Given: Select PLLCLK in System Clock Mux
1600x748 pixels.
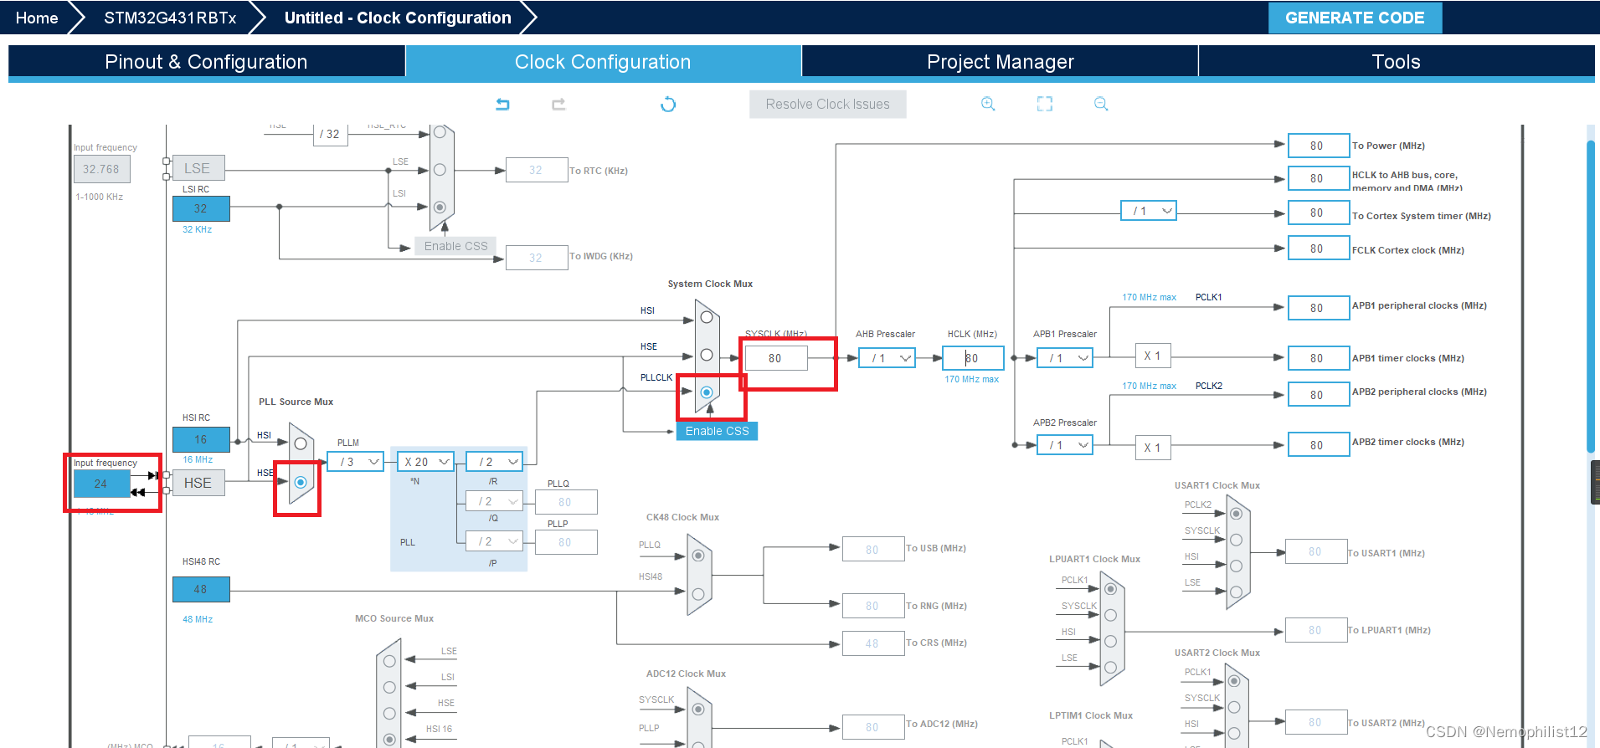Looking at the screenshot, I should click(707, 392).
